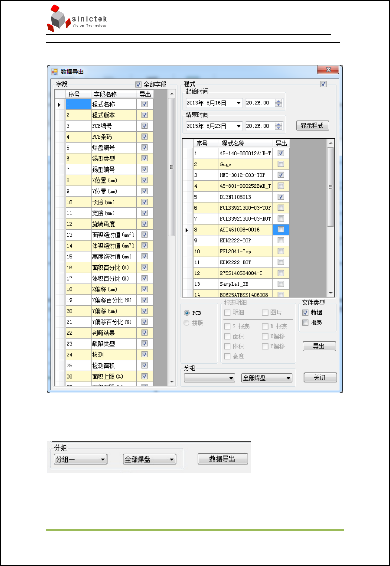Click the 数据导出 button
The image size is (390, 566).
pyautogui.click(x=223, y=459)
